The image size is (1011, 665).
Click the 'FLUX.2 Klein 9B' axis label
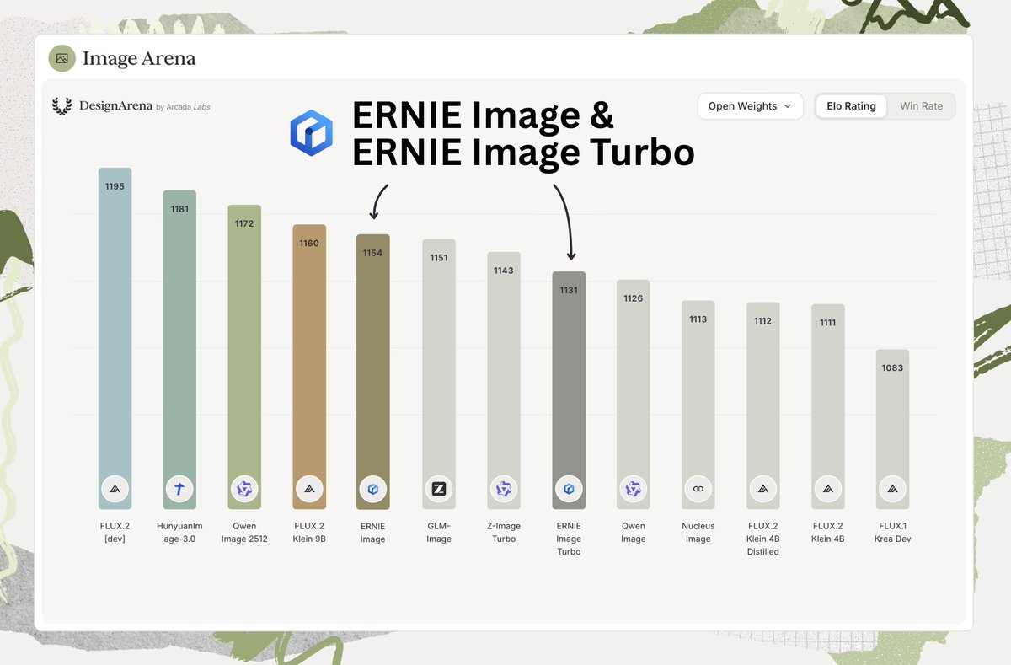click(x=309, y=533)
